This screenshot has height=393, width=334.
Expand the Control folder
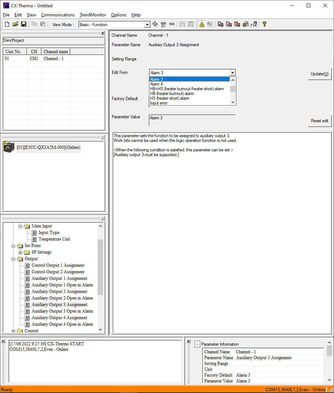point(13,331)
